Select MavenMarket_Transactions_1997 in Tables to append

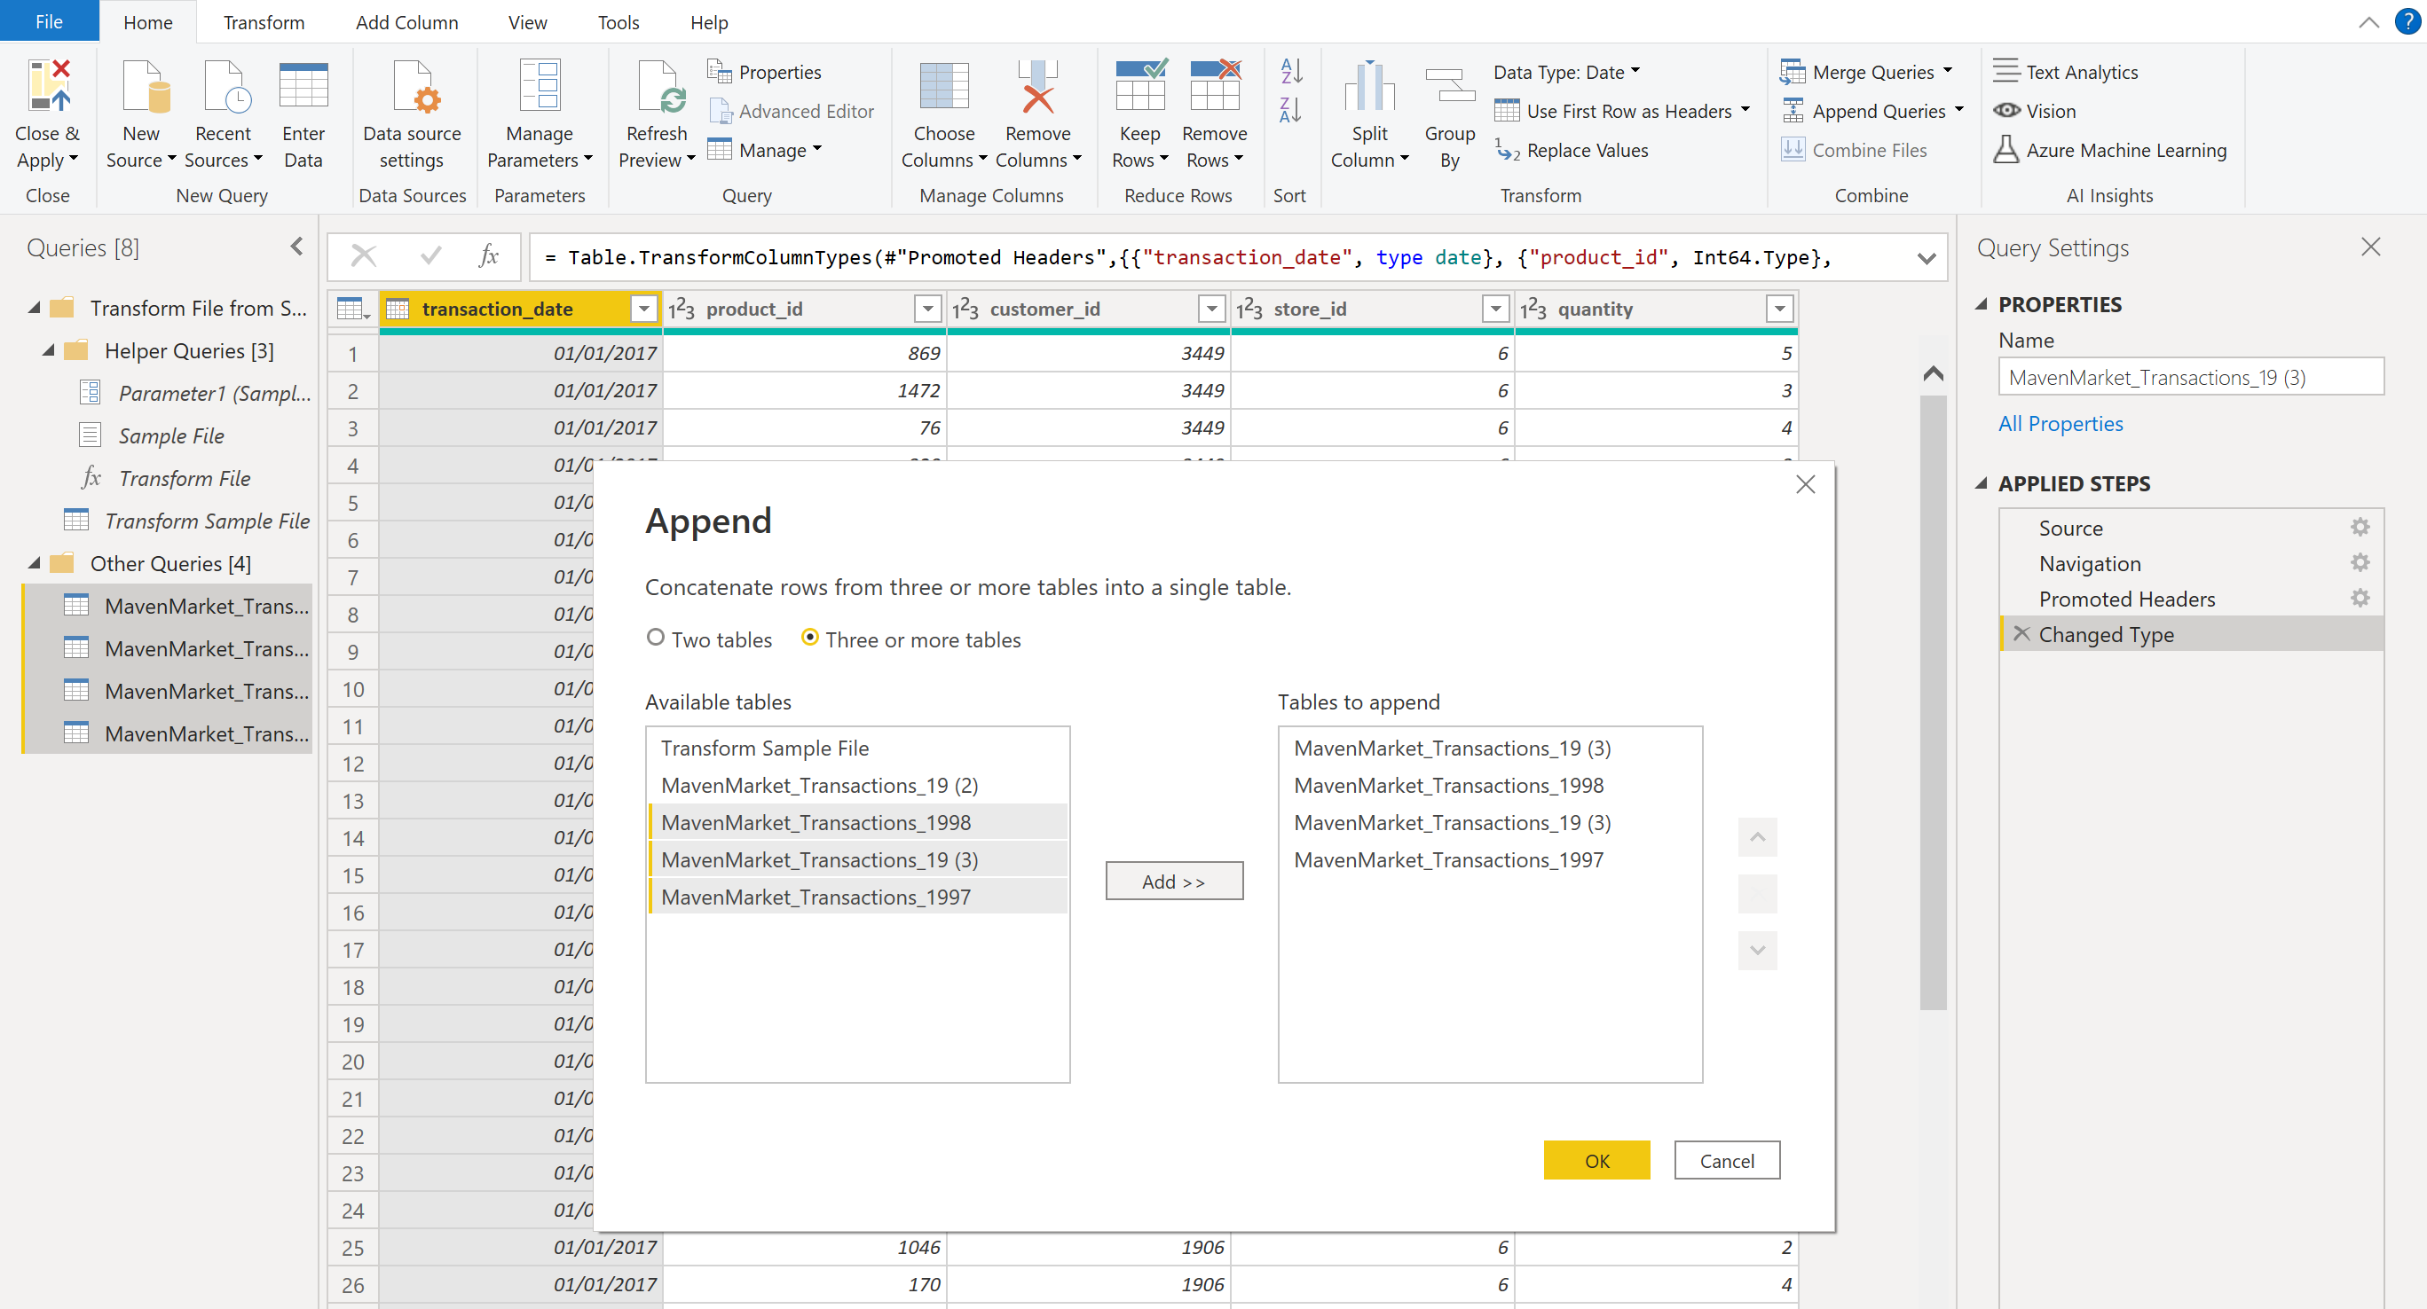(x=1490, y=859)
